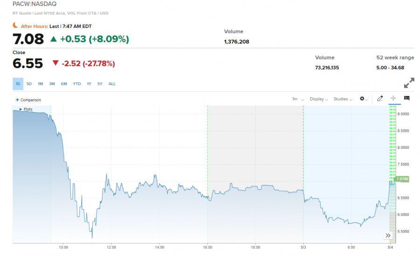Open the Display dropdown

318,99
